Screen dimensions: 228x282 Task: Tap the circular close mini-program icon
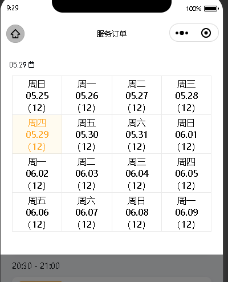pos(206,33)
